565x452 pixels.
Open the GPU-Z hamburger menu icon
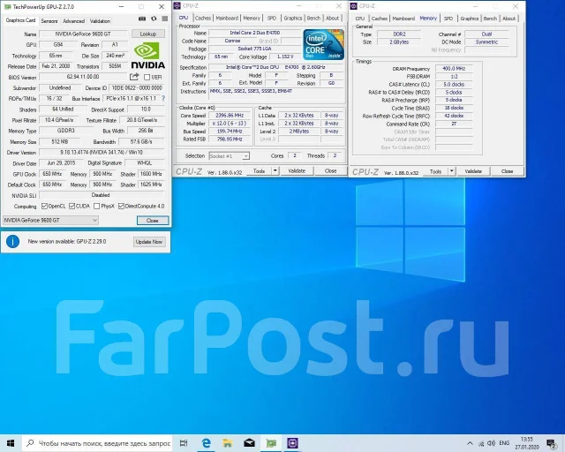pyautogui.click(x=165, y=19)
